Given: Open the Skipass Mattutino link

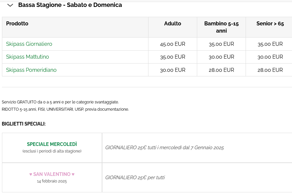Looking at the screenshot, I should [x=27, y=57].
